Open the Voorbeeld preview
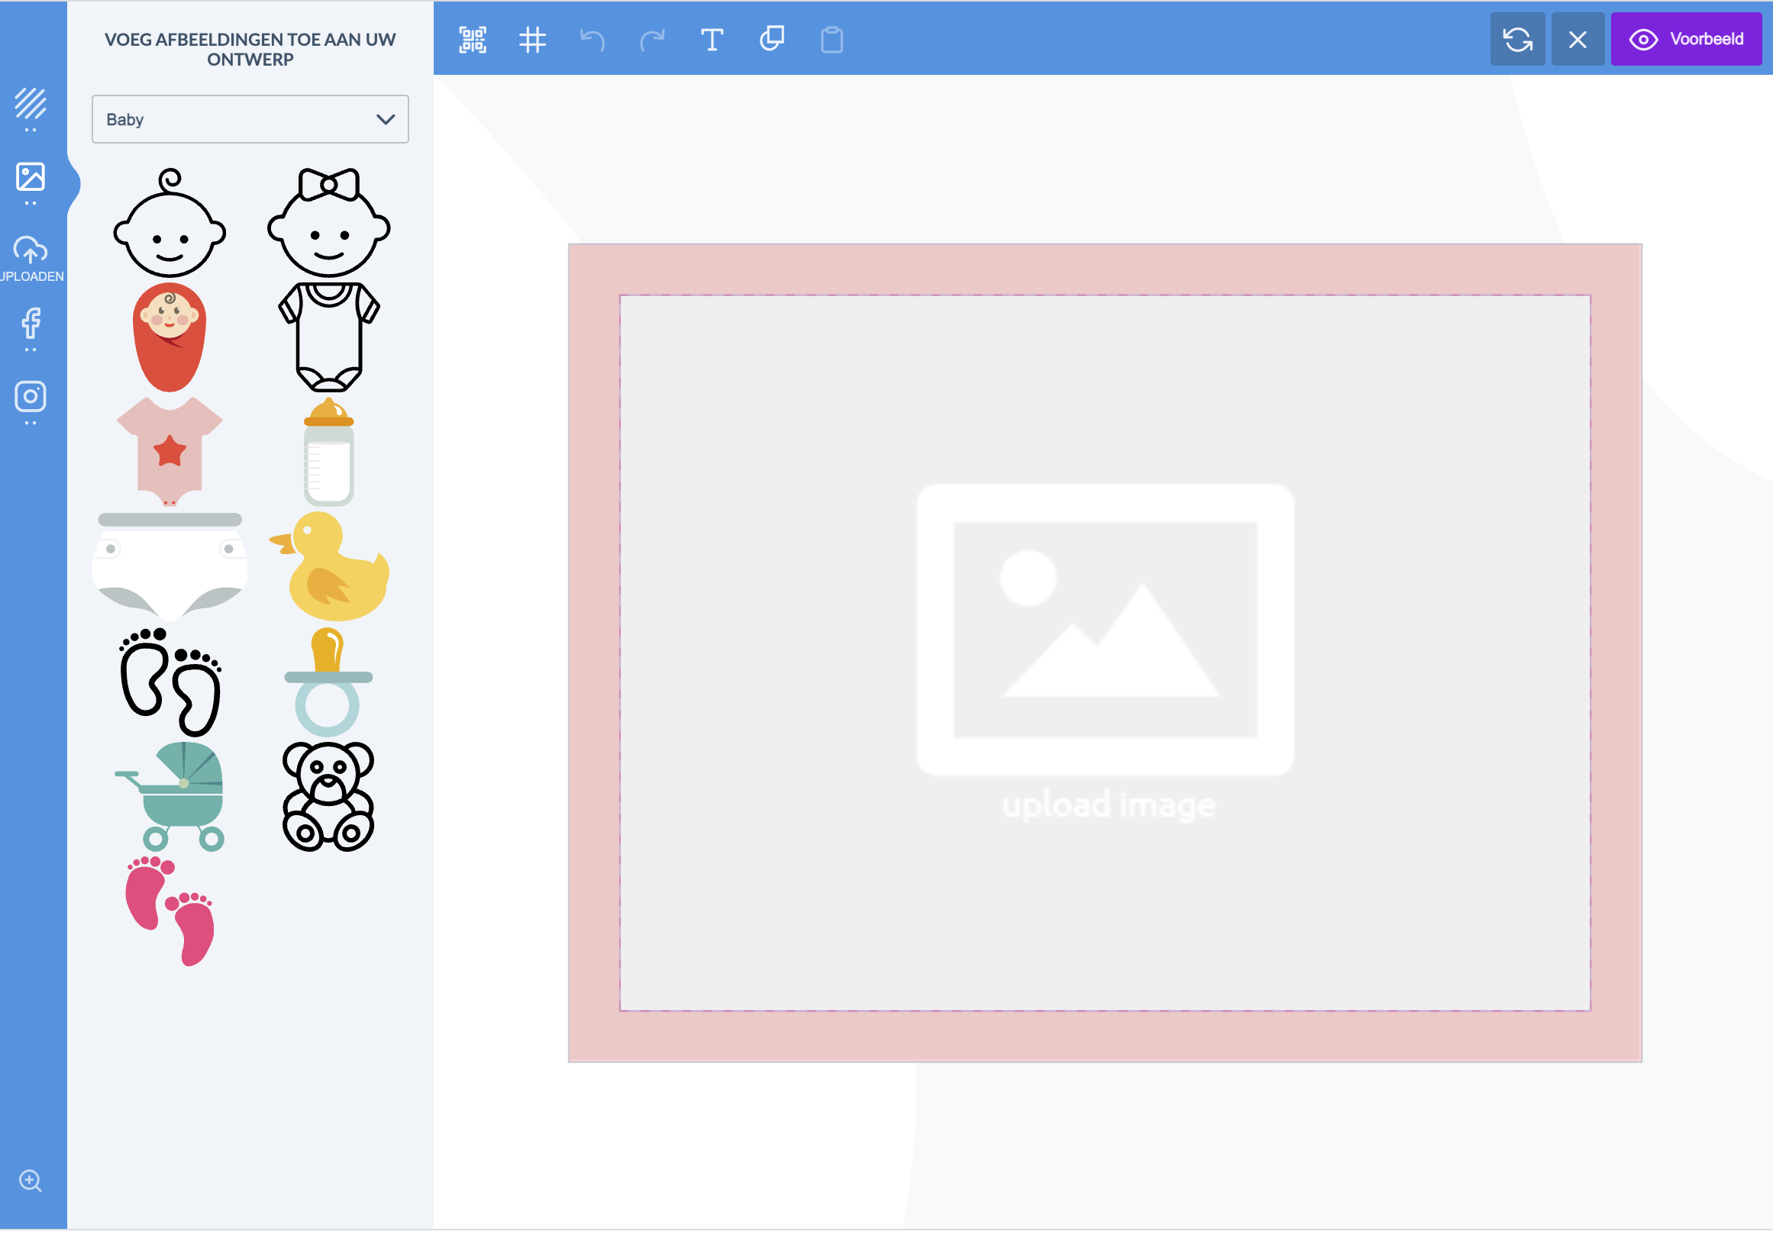Viewport: 1773px width, 1238px height. point(1687,40)
